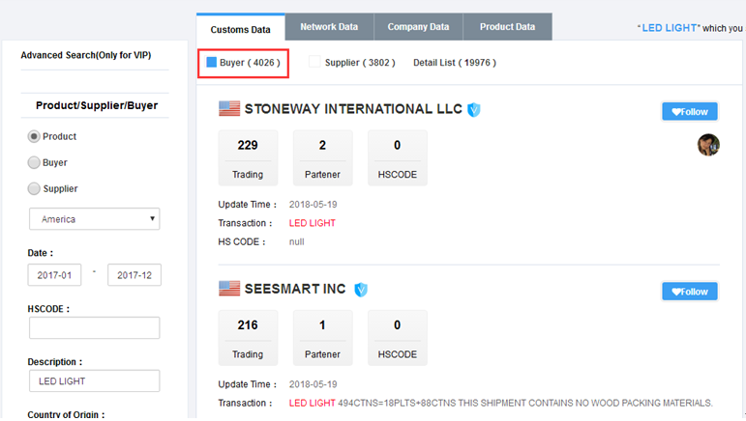Image resolution: width=746 pixels, height=421 pixels.
Task: Click the HSCODE input field
Action: point(94,328)
